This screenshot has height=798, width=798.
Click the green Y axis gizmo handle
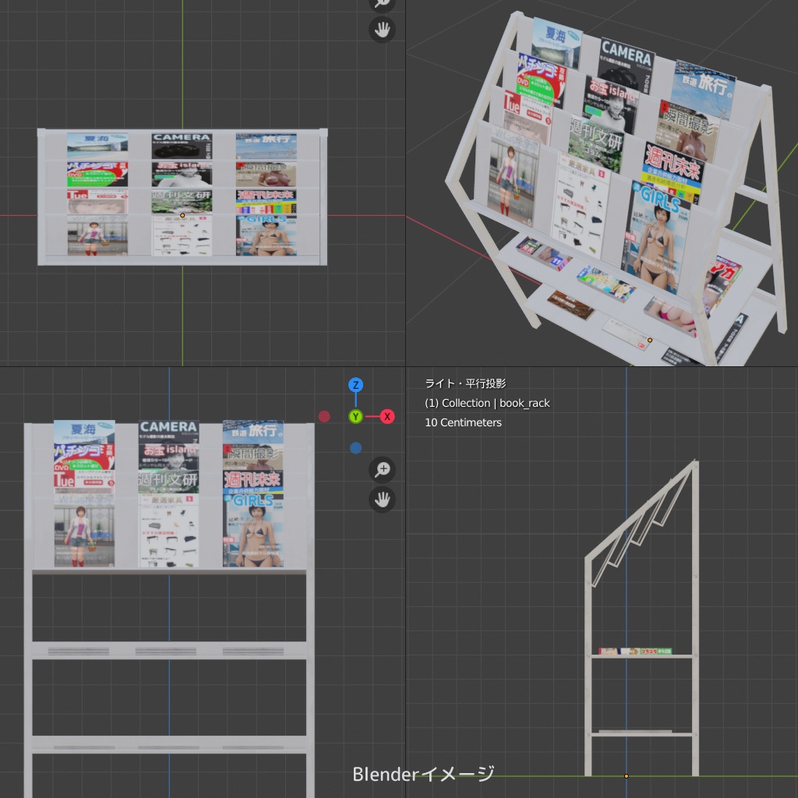[355, 417]
